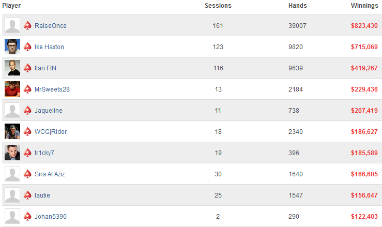Open the Jaqueline player profile link

[x=49, y=111]
